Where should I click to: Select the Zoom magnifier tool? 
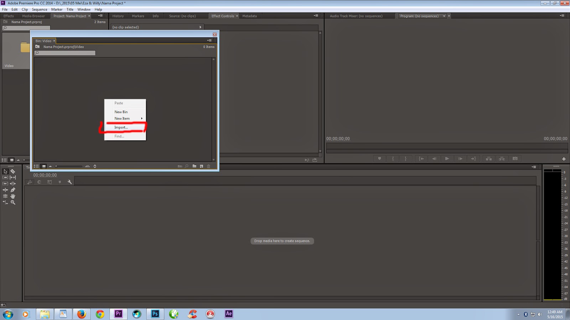coord(13,202)
